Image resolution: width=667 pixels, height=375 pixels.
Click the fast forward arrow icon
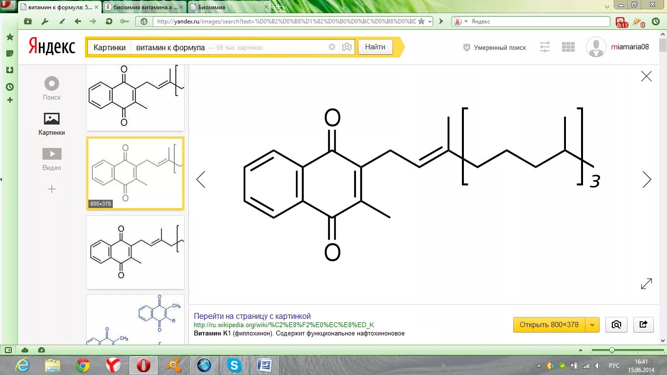tap(441, 21)
